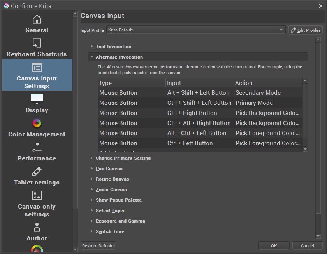Click the sidebar scroll up arrow
This screenshot has height=254, width=327.
pos(75,14)
